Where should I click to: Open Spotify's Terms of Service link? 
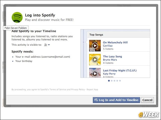(58, 89)
